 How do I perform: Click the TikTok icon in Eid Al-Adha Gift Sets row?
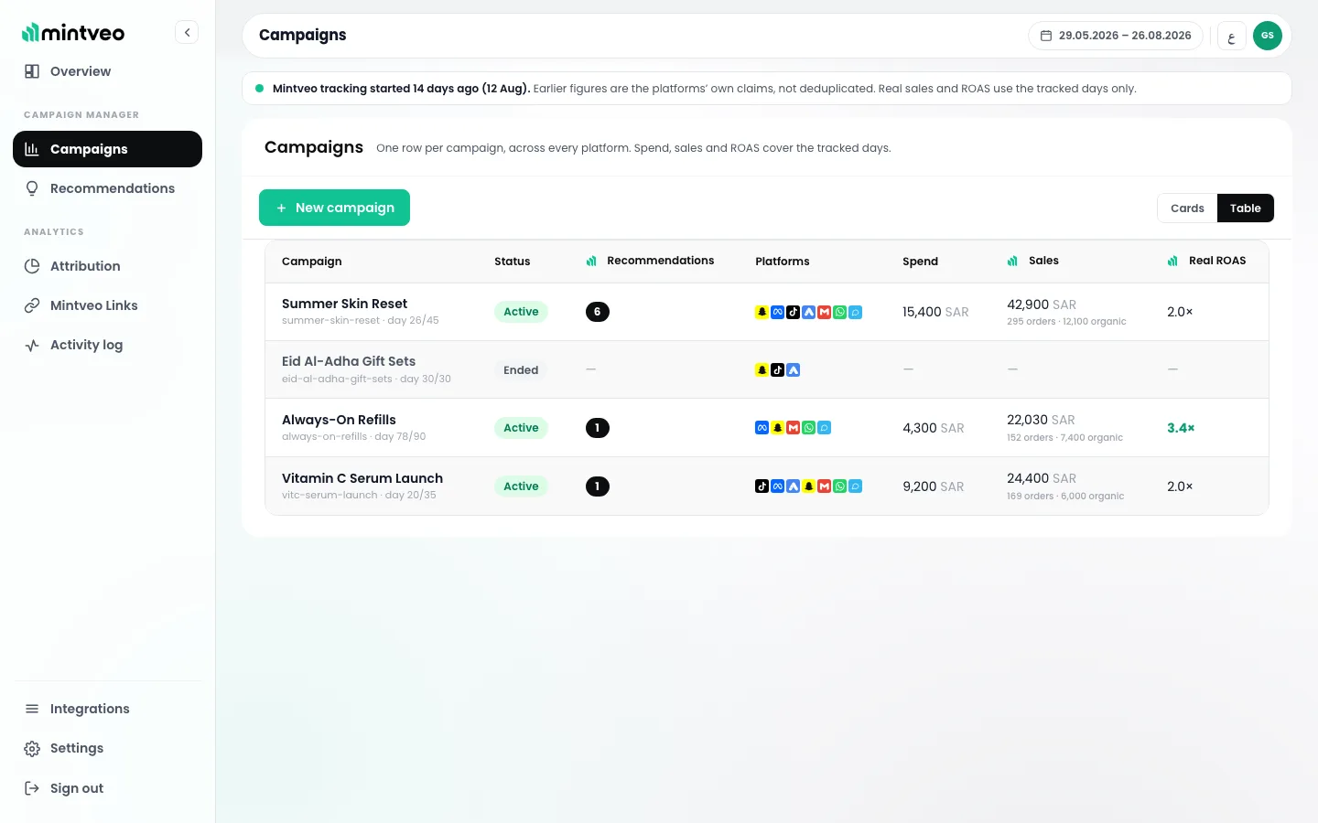777,370
